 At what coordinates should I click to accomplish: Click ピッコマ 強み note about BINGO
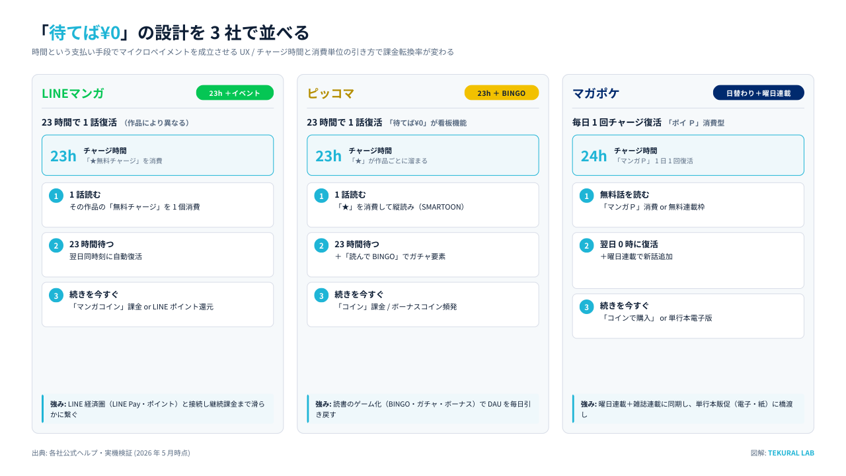coord(423,409)
